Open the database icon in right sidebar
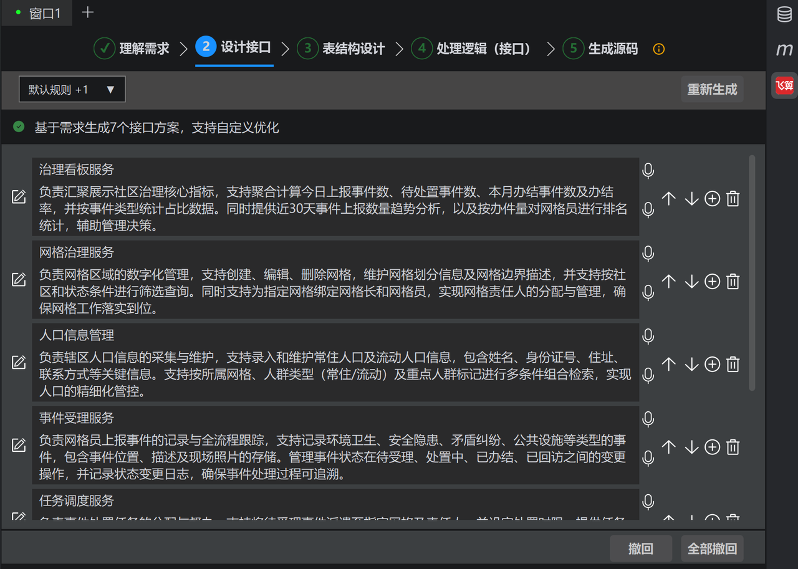The image size is (798, 569). pos(784,14)
